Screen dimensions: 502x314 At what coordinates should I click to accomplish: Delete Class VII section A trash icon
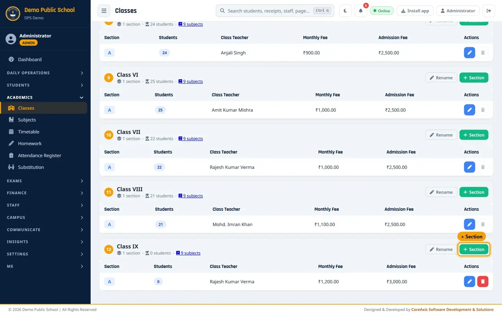[483, 167]
